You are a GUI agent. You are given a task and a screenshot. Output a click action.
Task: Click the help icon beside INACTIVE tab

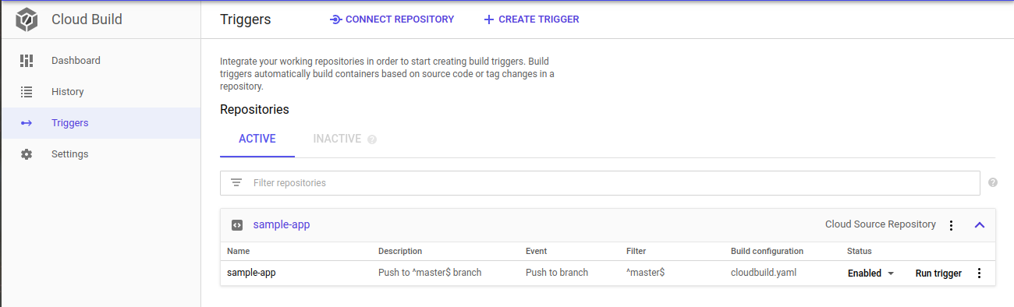372,139
